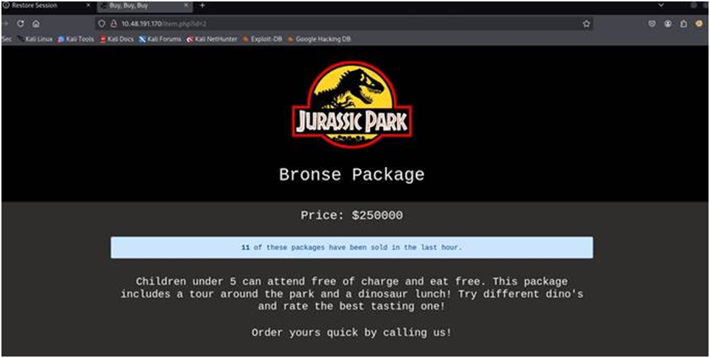Click the 'Order yours quick by calling us!' text
The image size is (710, 358).
352,333
